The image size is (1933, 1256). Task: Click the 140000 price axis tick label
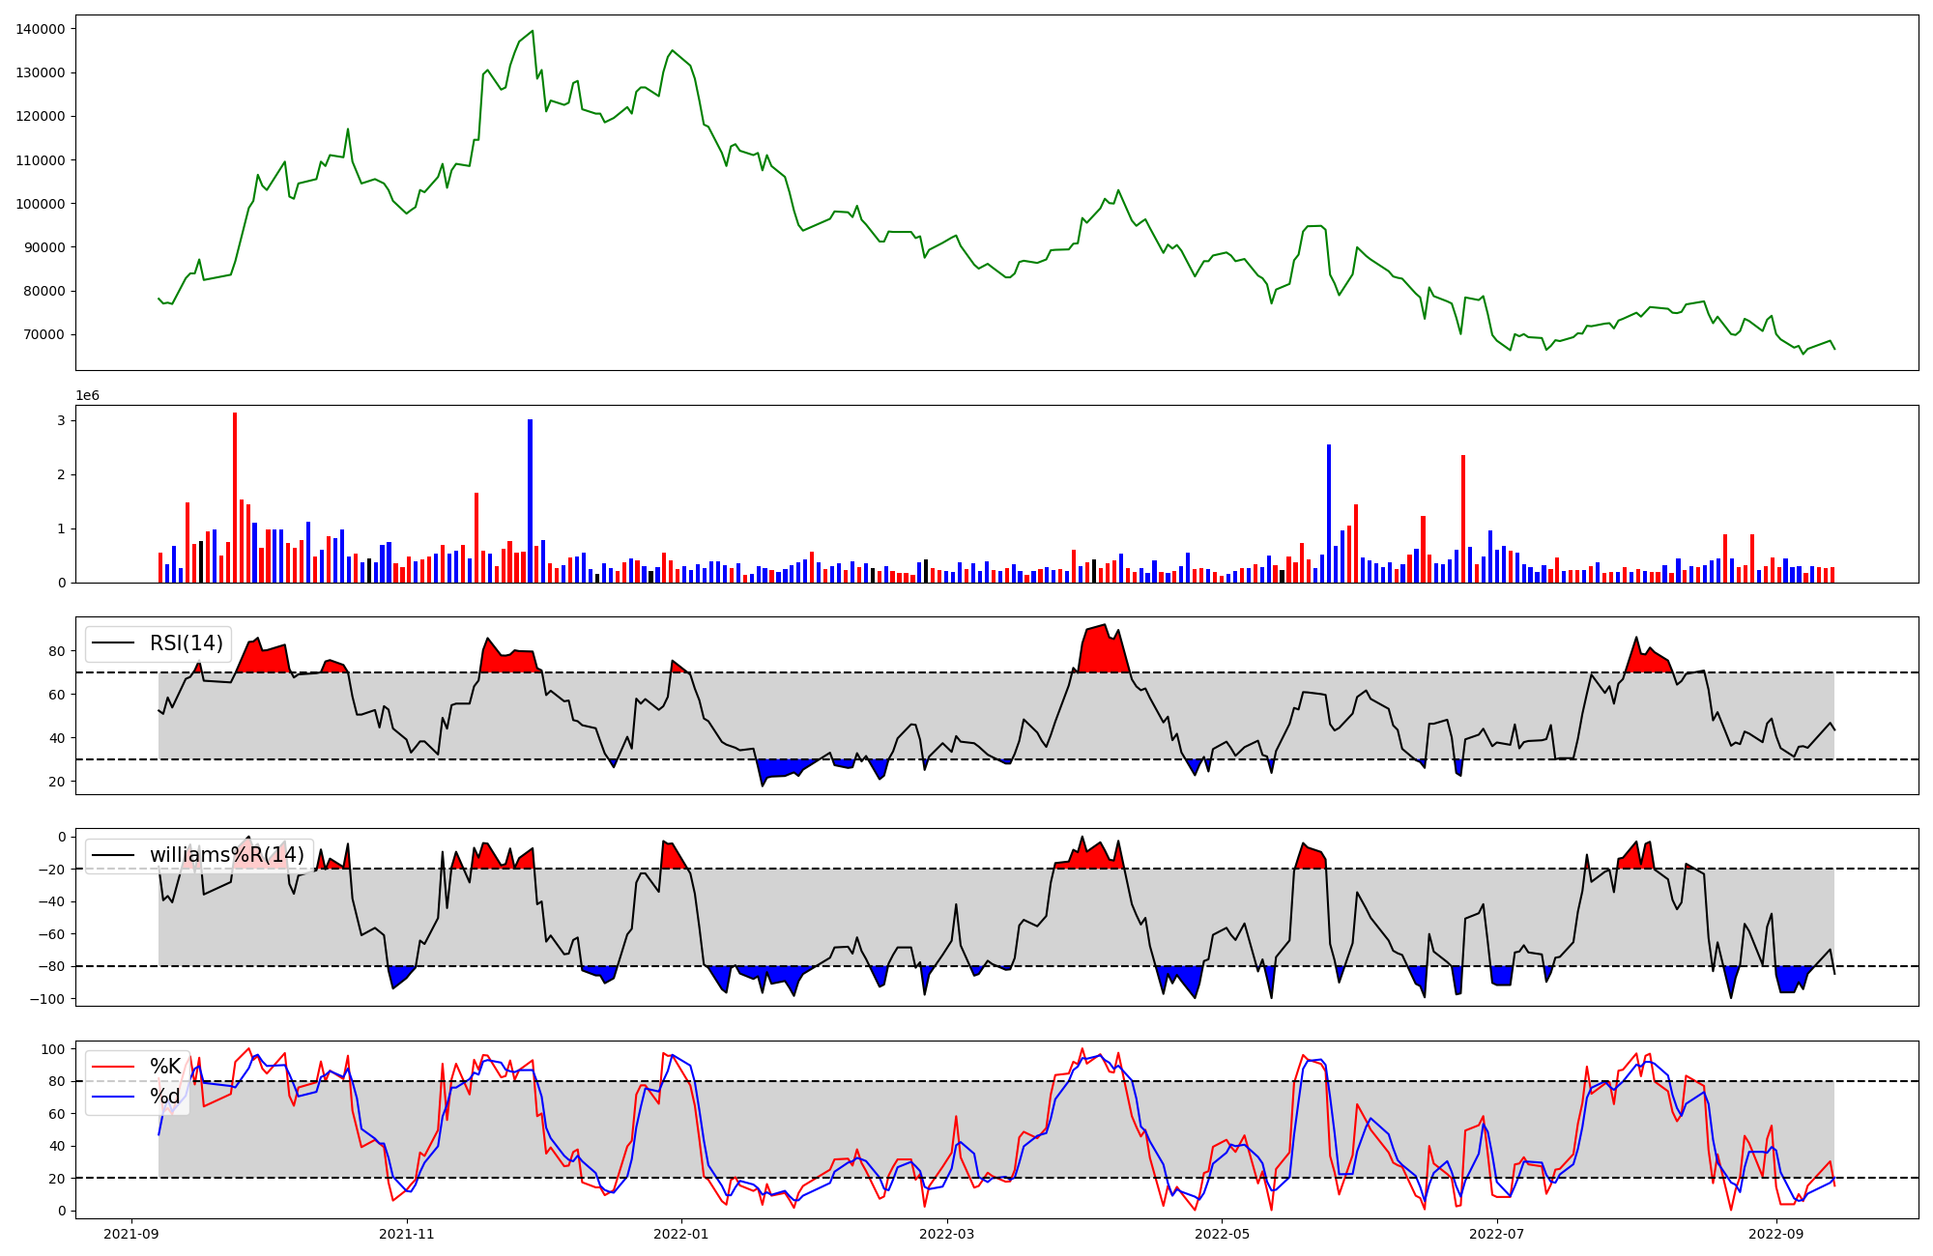coord(41,29)
